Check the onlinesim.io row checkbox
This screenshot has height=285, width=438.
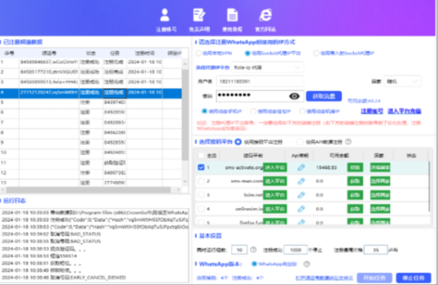pos(201,209)
